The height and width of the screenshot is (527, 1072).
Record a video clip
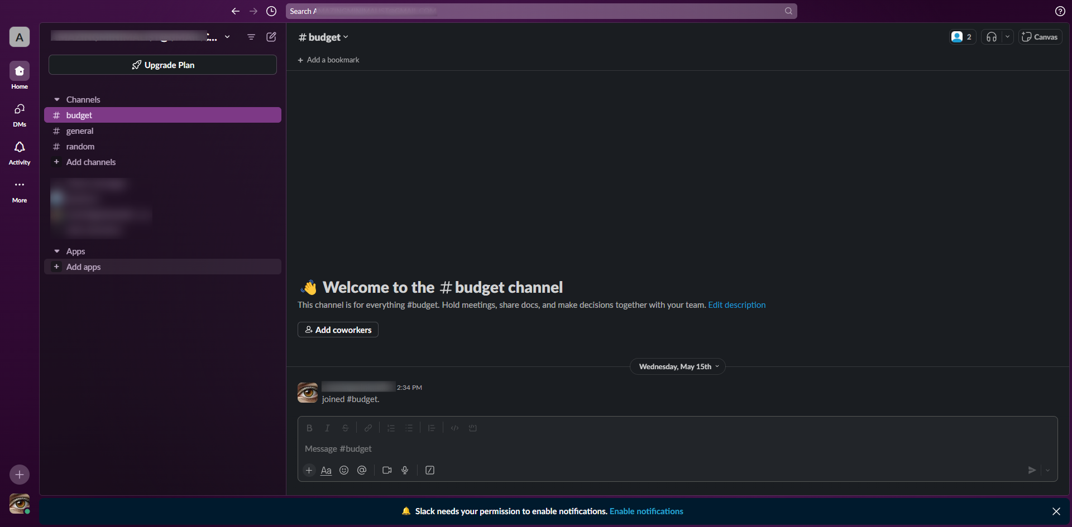[387, 470]
